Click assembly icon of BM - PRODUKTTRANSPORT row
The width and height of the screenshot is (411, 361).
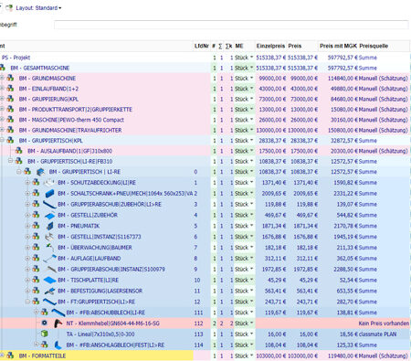pos(10,109)
